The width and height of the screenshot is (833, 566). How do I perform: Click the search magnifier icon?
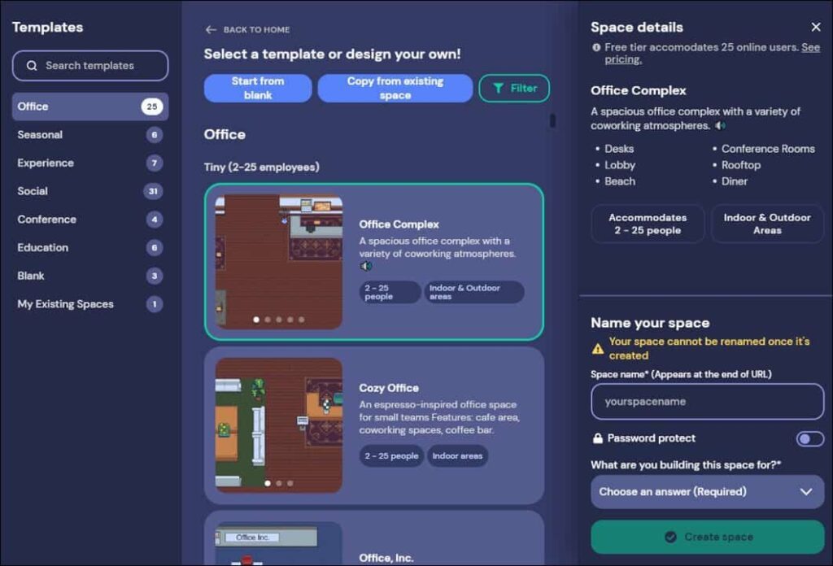point(32,66)
